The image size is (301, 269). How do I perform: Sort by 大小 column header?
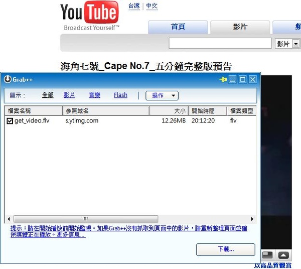tap(169, 111)
